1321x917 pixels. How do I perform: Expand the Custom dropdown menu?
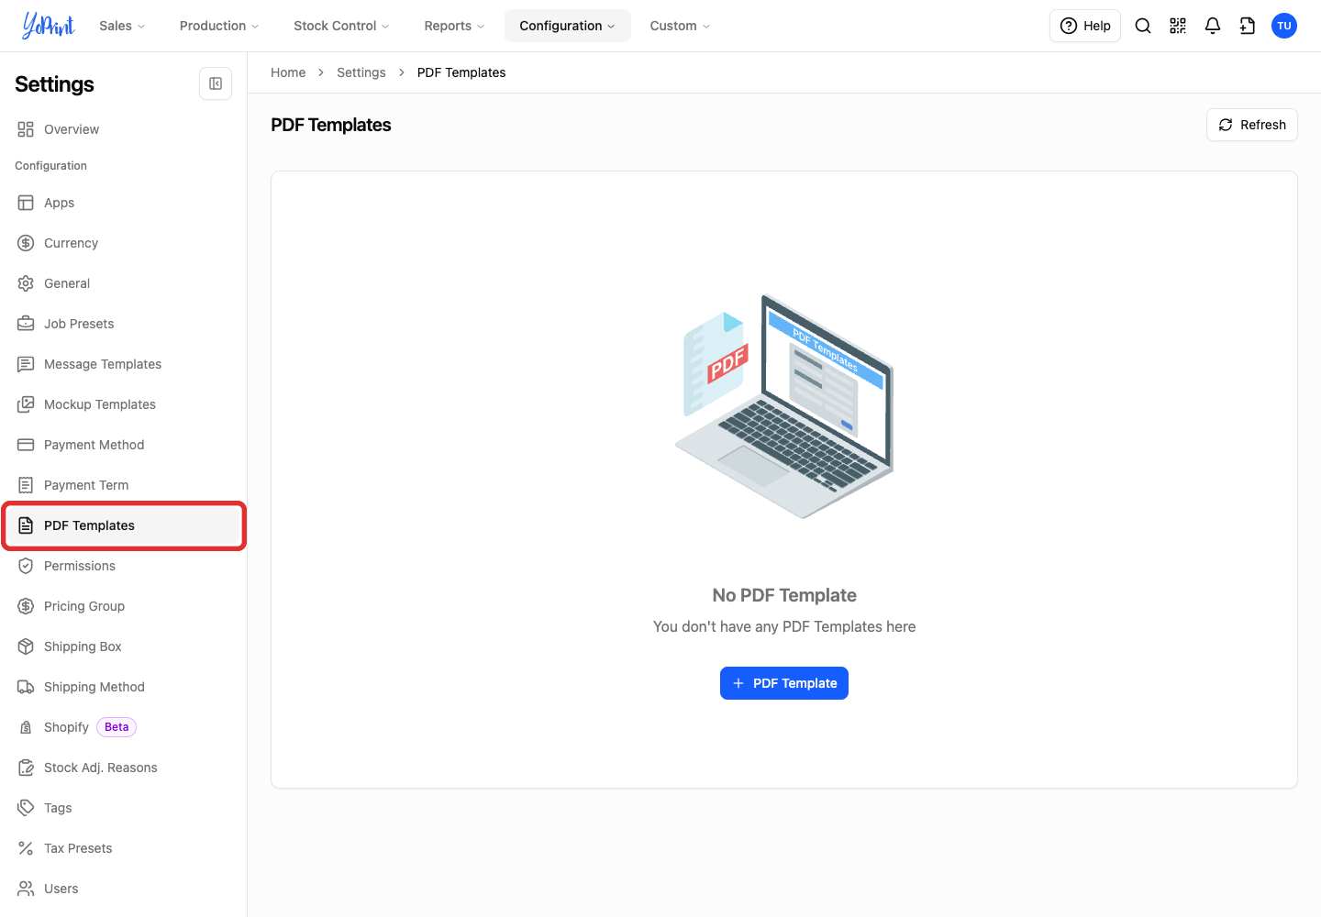[x=680, y=26]
